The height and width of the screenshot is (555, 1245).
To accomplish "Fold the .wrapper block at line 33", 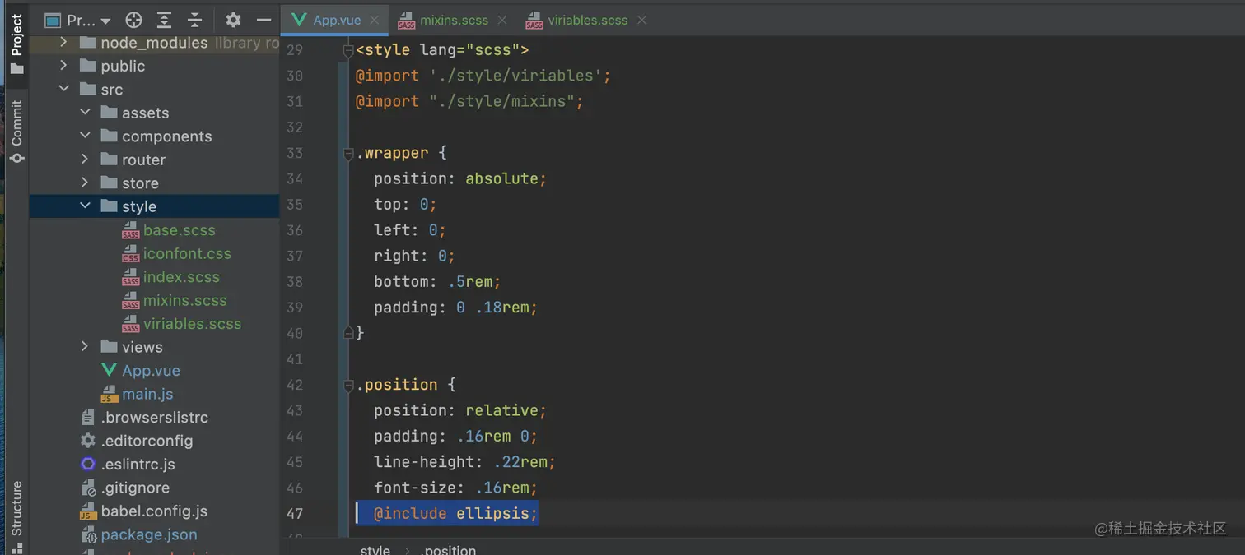I will (348, 153).
